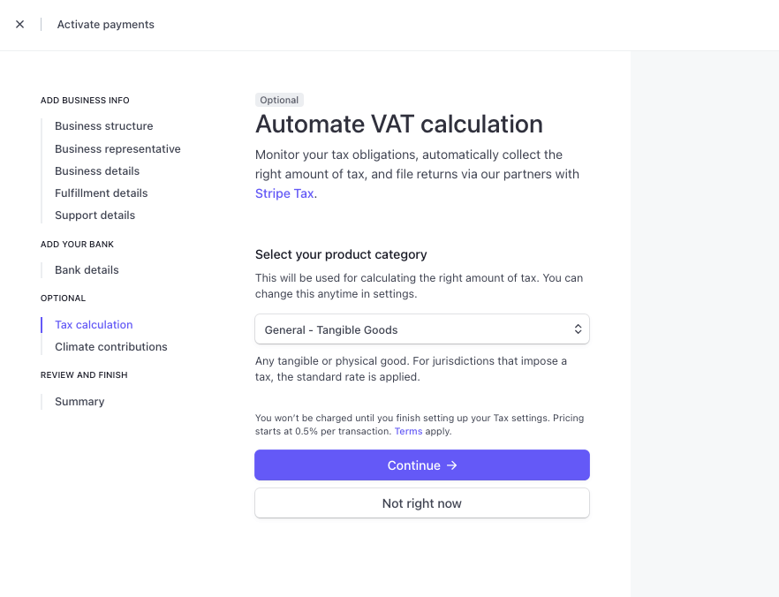View the Summary step

[79, 402]
